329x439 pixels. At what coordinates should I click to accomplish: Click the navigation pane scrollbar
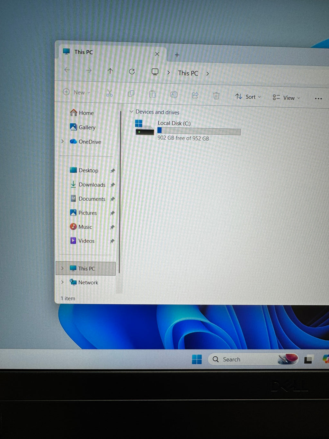120,193
